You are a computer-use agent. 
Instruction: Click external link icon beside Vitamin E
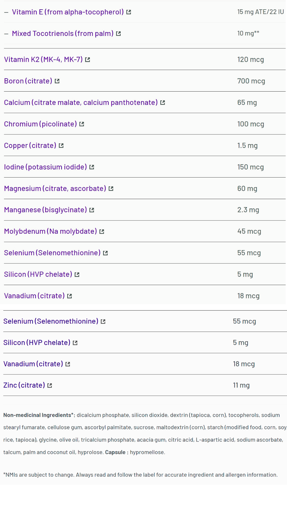[129, 12]
